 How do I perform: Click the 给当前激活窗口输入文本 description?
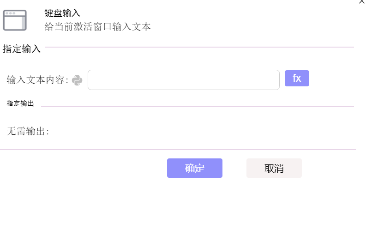[x=97, y=27]
